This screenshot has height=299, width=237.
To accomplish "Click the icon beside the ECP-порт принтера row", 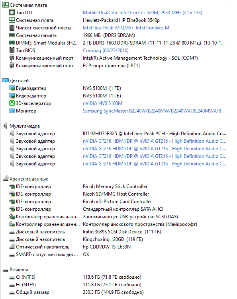I will pos(12,65).
